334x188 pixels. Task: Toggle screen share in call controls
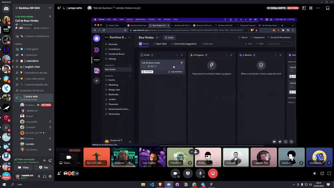pos(188,173)
